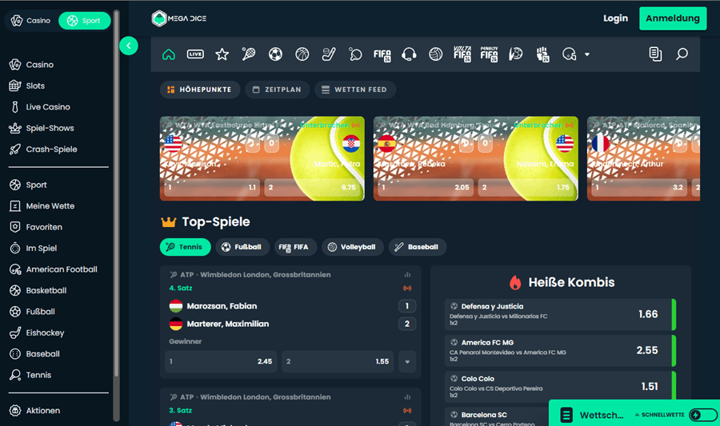The width and height of the screenshot is (720, 426).
Task: Switch to Sport mode in top-left toggle
Action: 84,21
